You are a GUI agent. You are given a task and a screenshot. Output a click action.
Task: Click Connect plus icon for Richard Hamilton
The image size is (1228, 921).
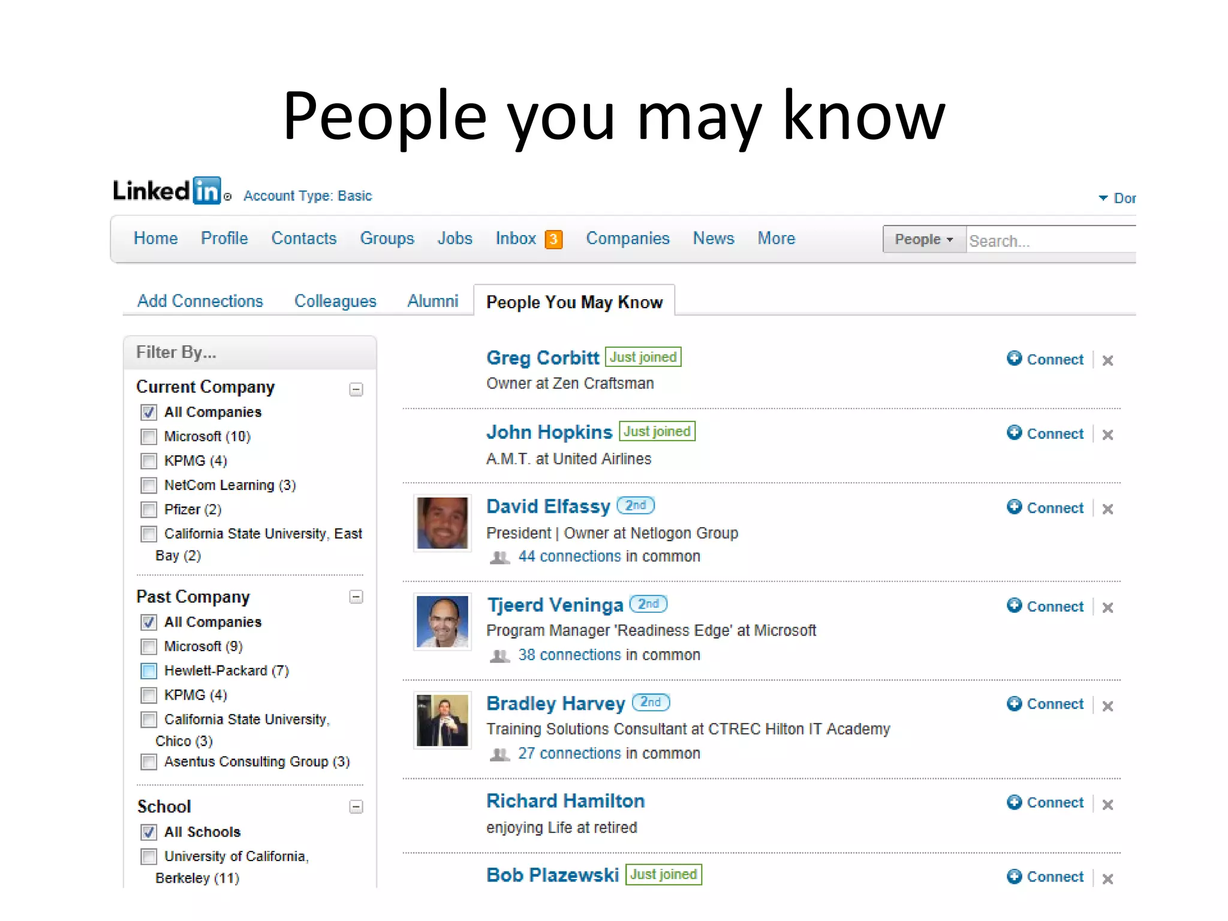[1014, 802]
